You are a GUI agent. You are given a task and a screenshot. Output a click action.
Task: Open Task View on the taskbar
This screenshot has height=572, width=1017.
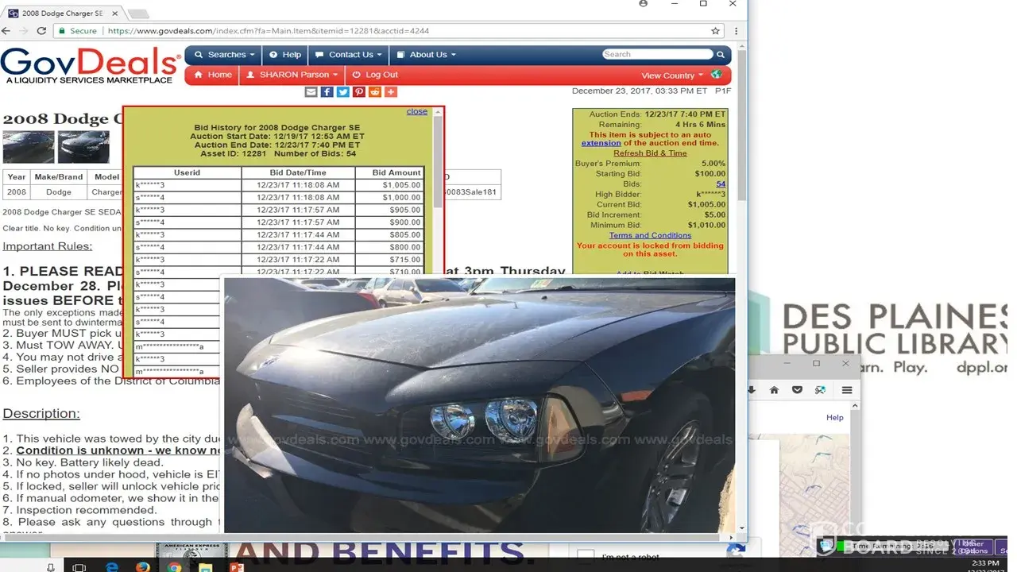[79, 567]
